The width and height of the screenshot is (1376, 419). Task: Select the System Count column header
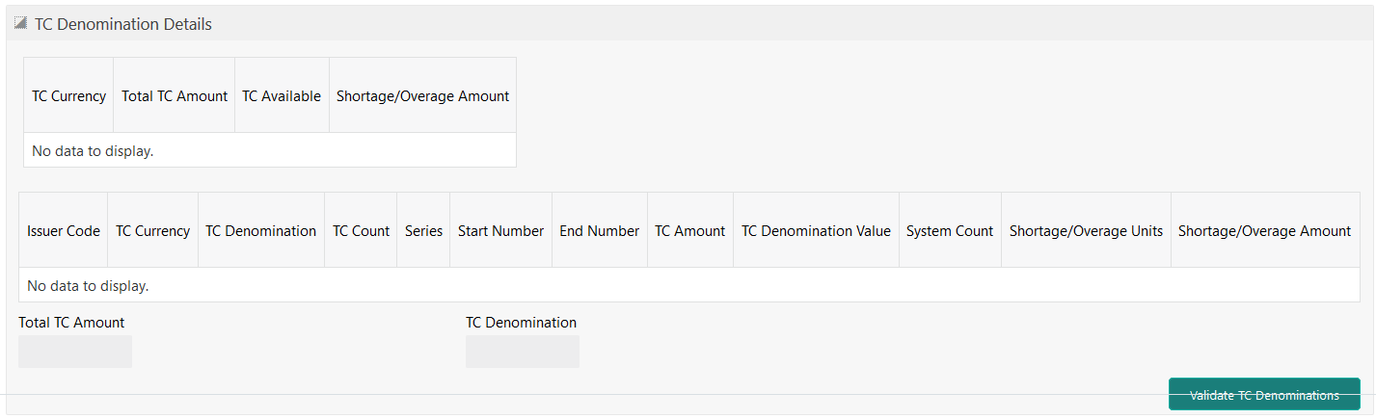(950, 231)
